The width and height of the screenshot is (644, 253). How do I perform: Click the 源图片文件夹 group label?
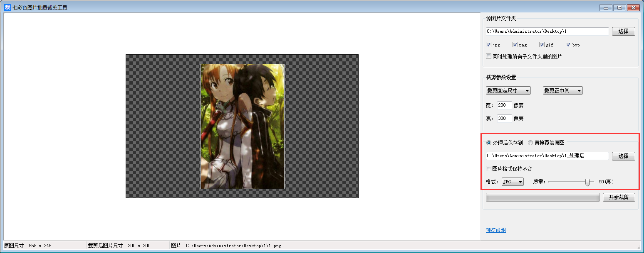pyautogui.click(x=501, y=18)
